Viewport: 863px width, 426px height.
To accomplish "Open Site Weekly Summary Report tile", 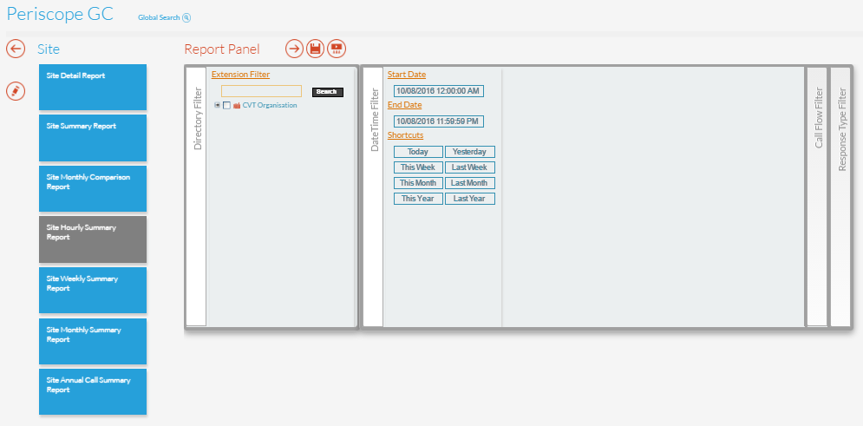I will tap(93, 290).
